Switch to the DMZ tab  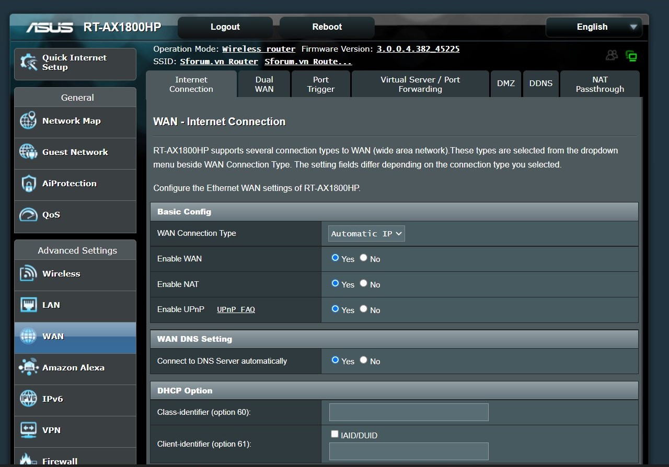pos(506,85)
